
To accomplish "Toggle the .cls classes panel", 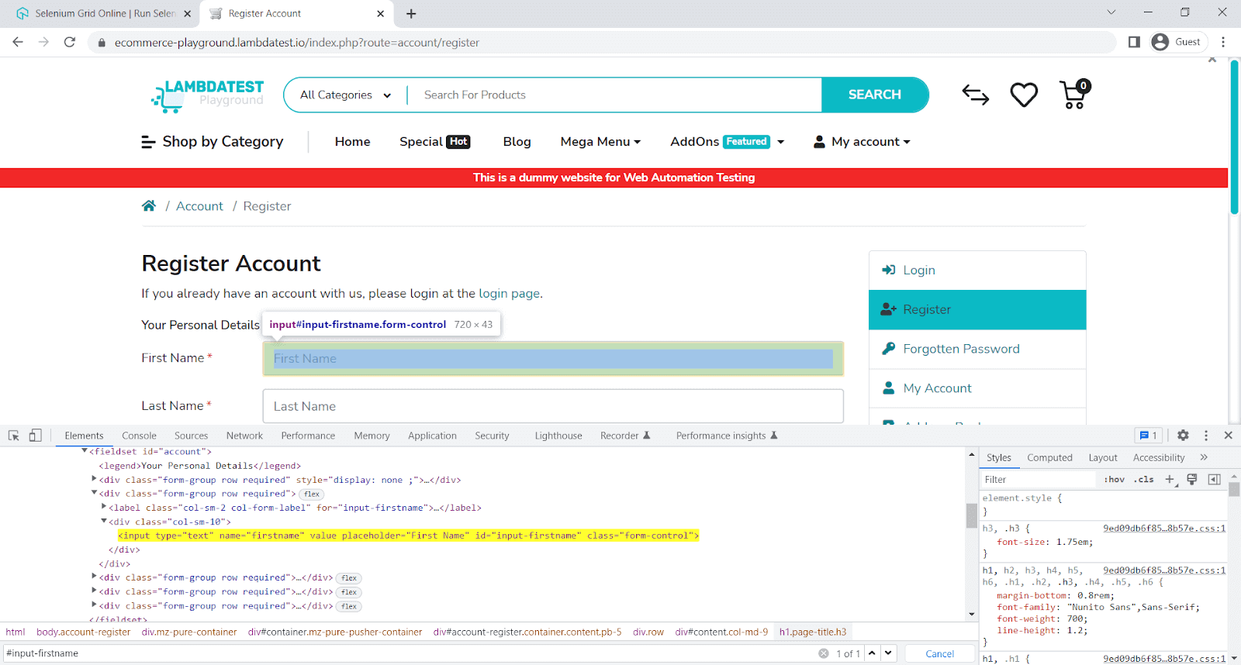I will (1143, 479).
